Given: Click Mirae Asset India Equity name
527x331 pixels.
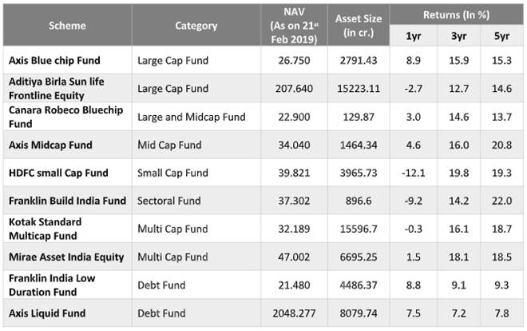Looking at the screenshot, I should [x=65, y=257].
